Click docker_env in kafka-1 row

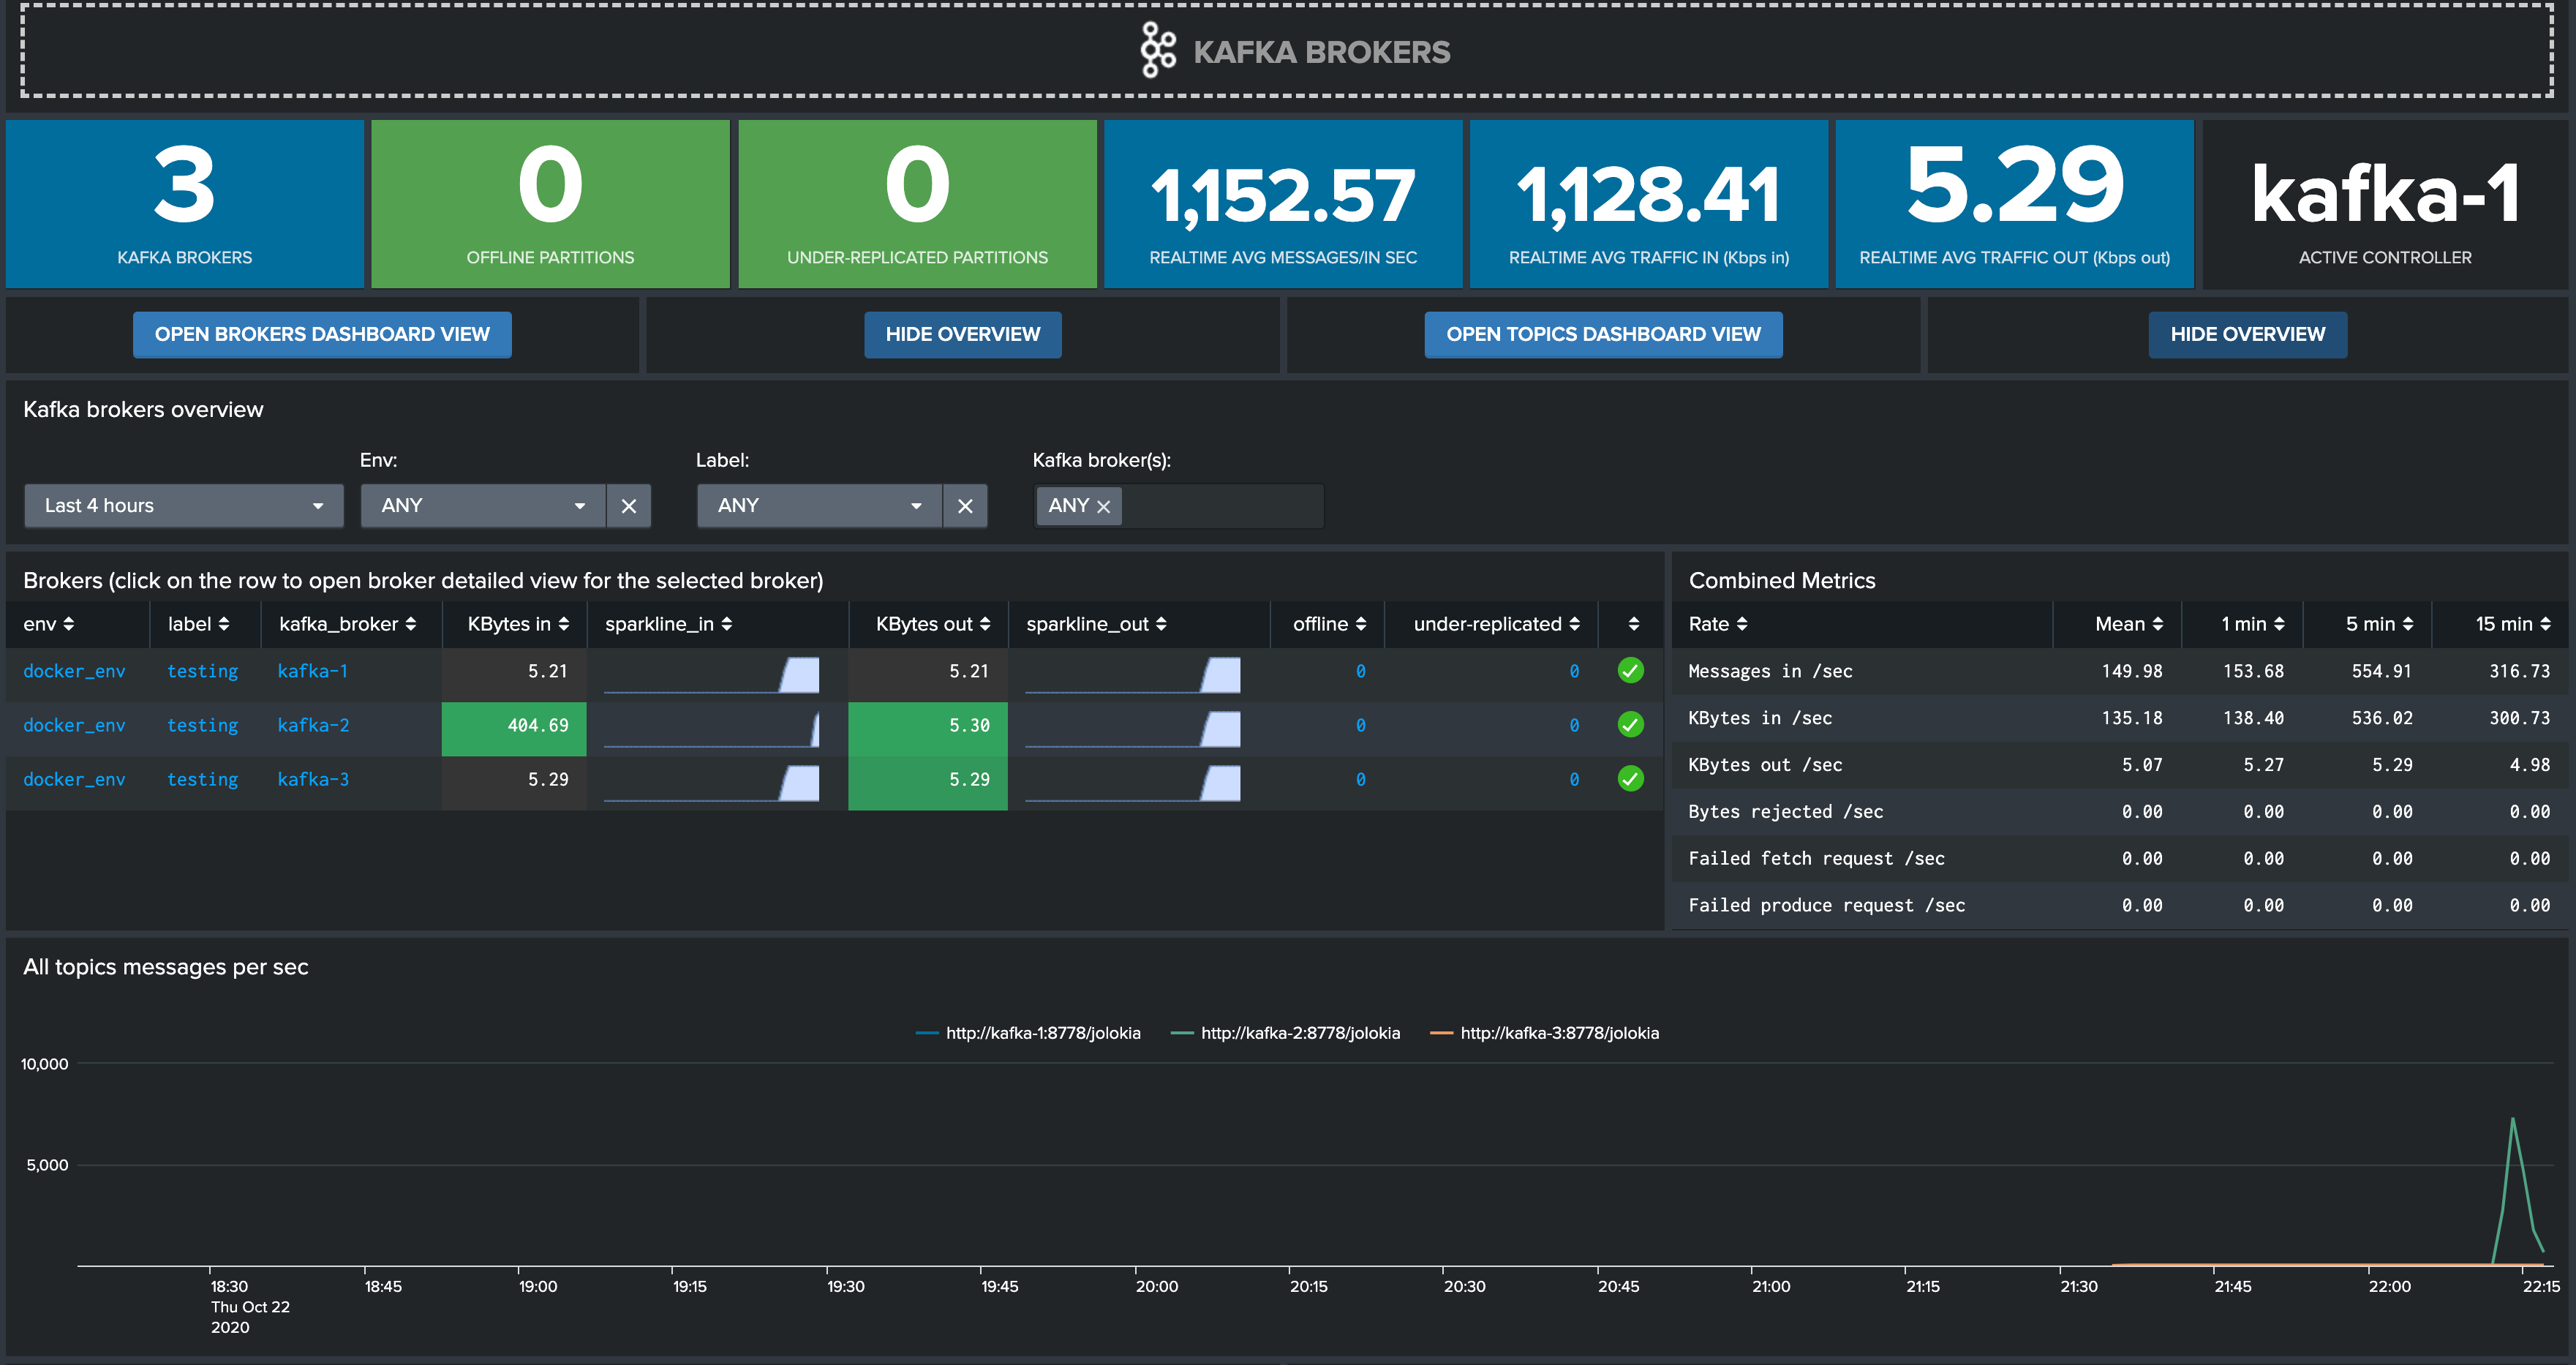coord(74,671)
